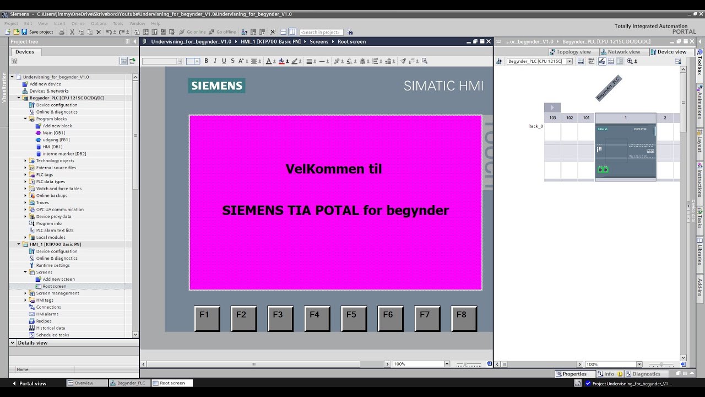The width and height of the screenshot is (705, 397).
Task: Collapse the Program blocks folder
Action: (x=25, y=119)
